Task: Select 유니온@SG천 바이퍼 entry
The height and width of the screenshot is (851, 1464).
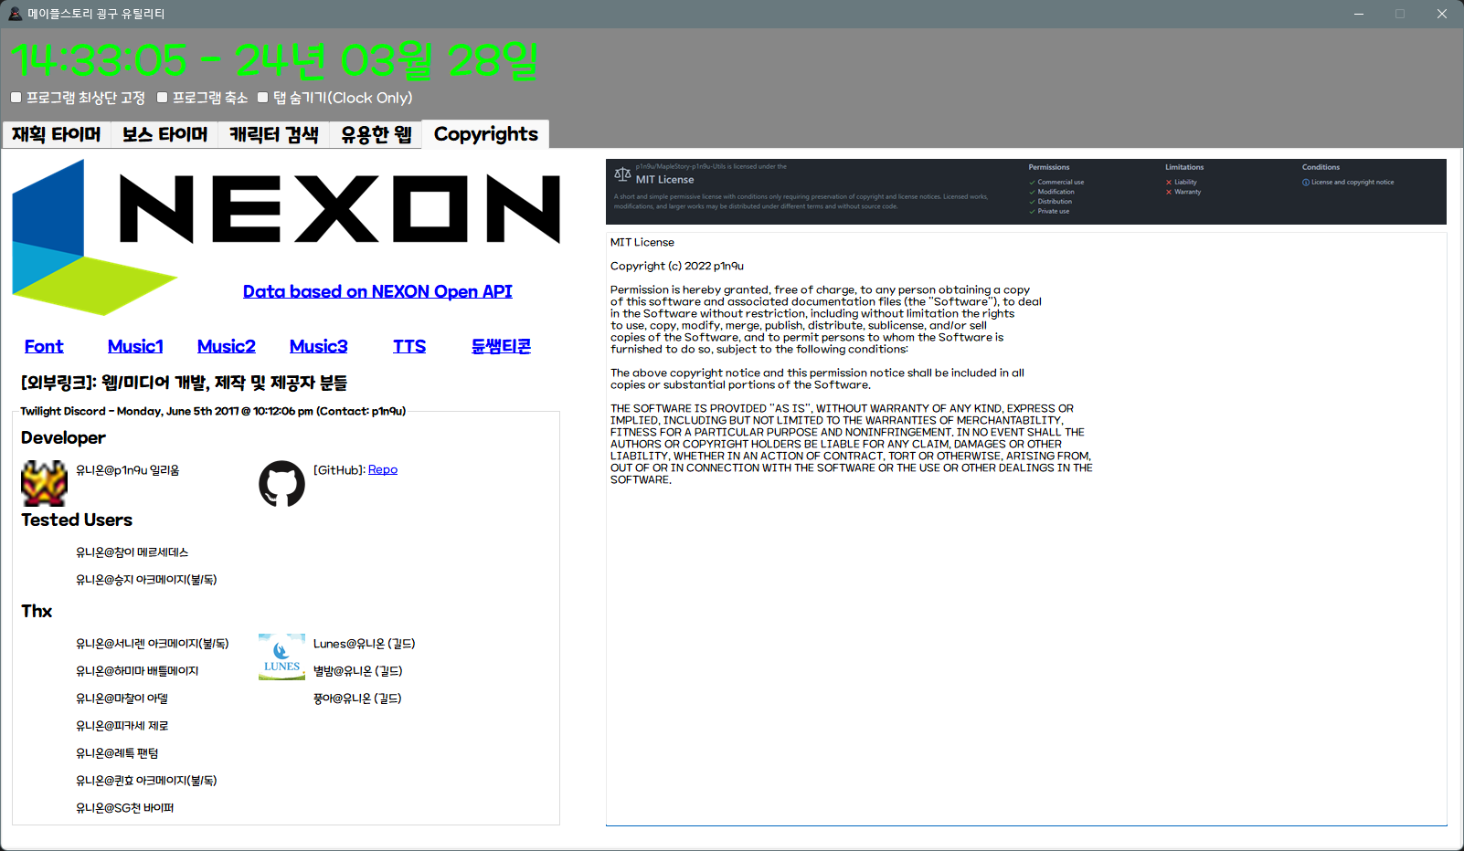Action: coord(124,808)
